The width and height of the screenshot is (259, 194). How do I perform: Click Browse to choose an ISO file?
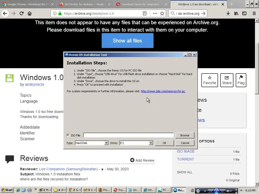(x=185, y=135)
